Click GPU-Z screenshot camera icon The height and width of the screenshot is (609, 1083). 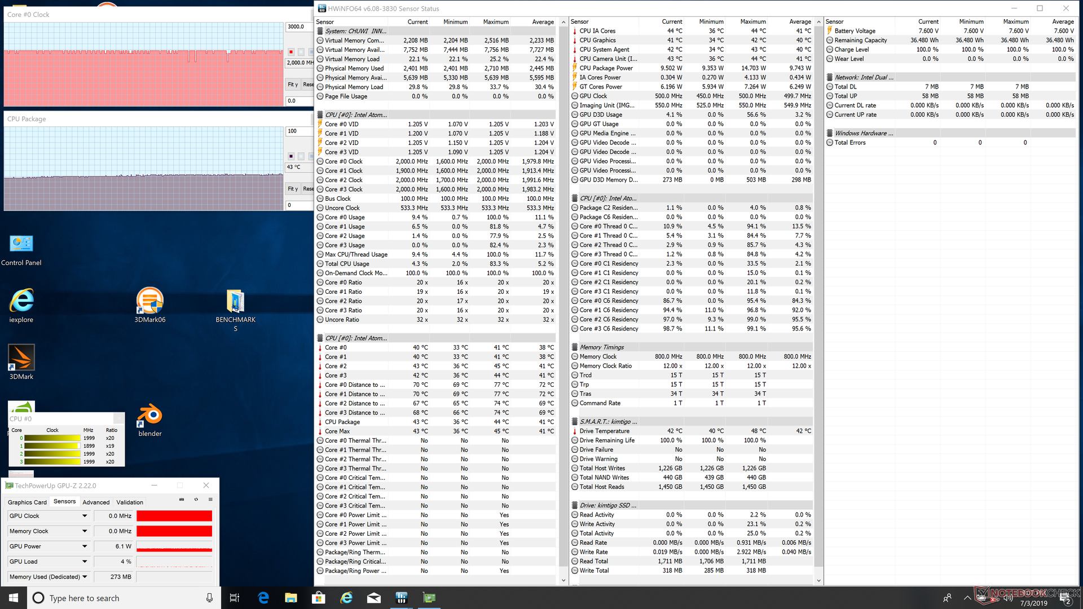182,500
